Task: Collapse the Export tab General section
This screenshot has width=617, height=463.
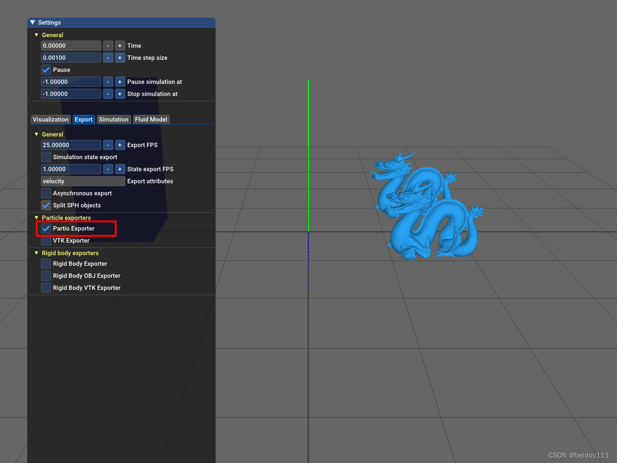Action: pos(37,135)
